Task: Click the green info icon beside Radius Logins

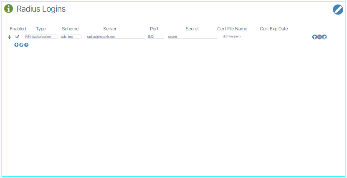Action: coord(8,9)
